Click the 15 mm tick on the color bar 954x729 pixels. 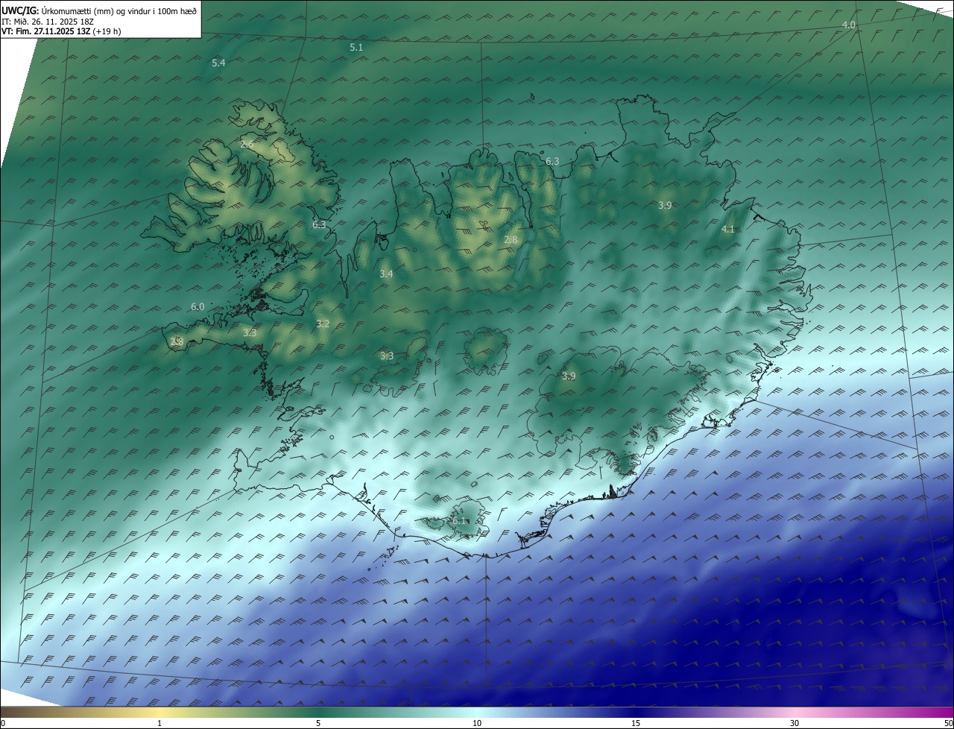[x=636, y=723]
